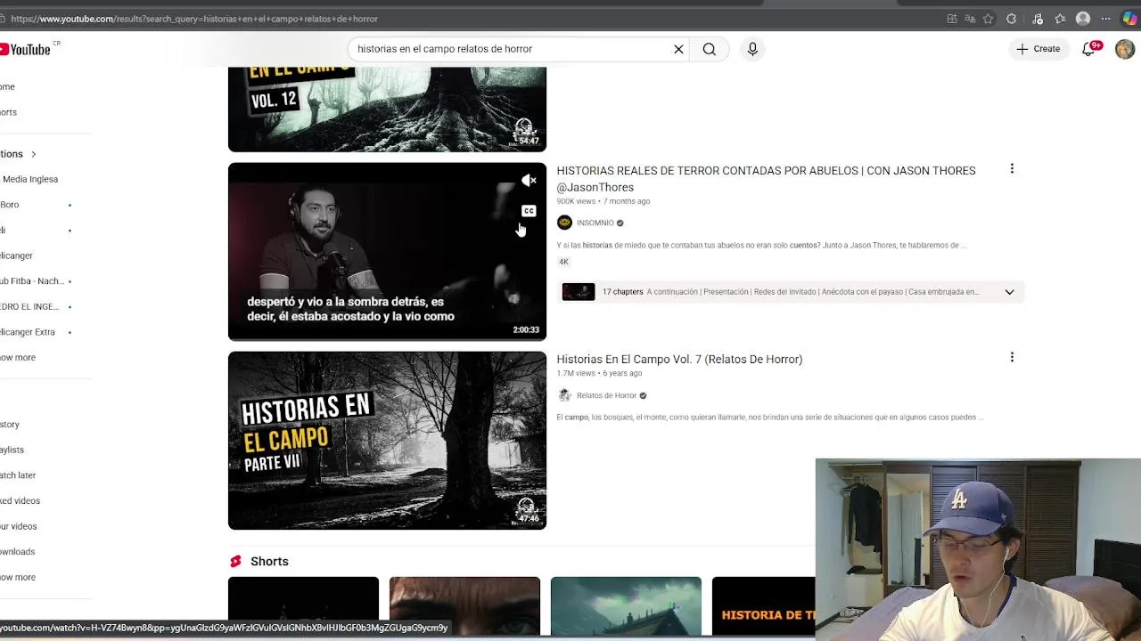The width and height of the screenshot is (1141, 641).
Task: Go to Home in the sidebar
Action: coord(7,86)
